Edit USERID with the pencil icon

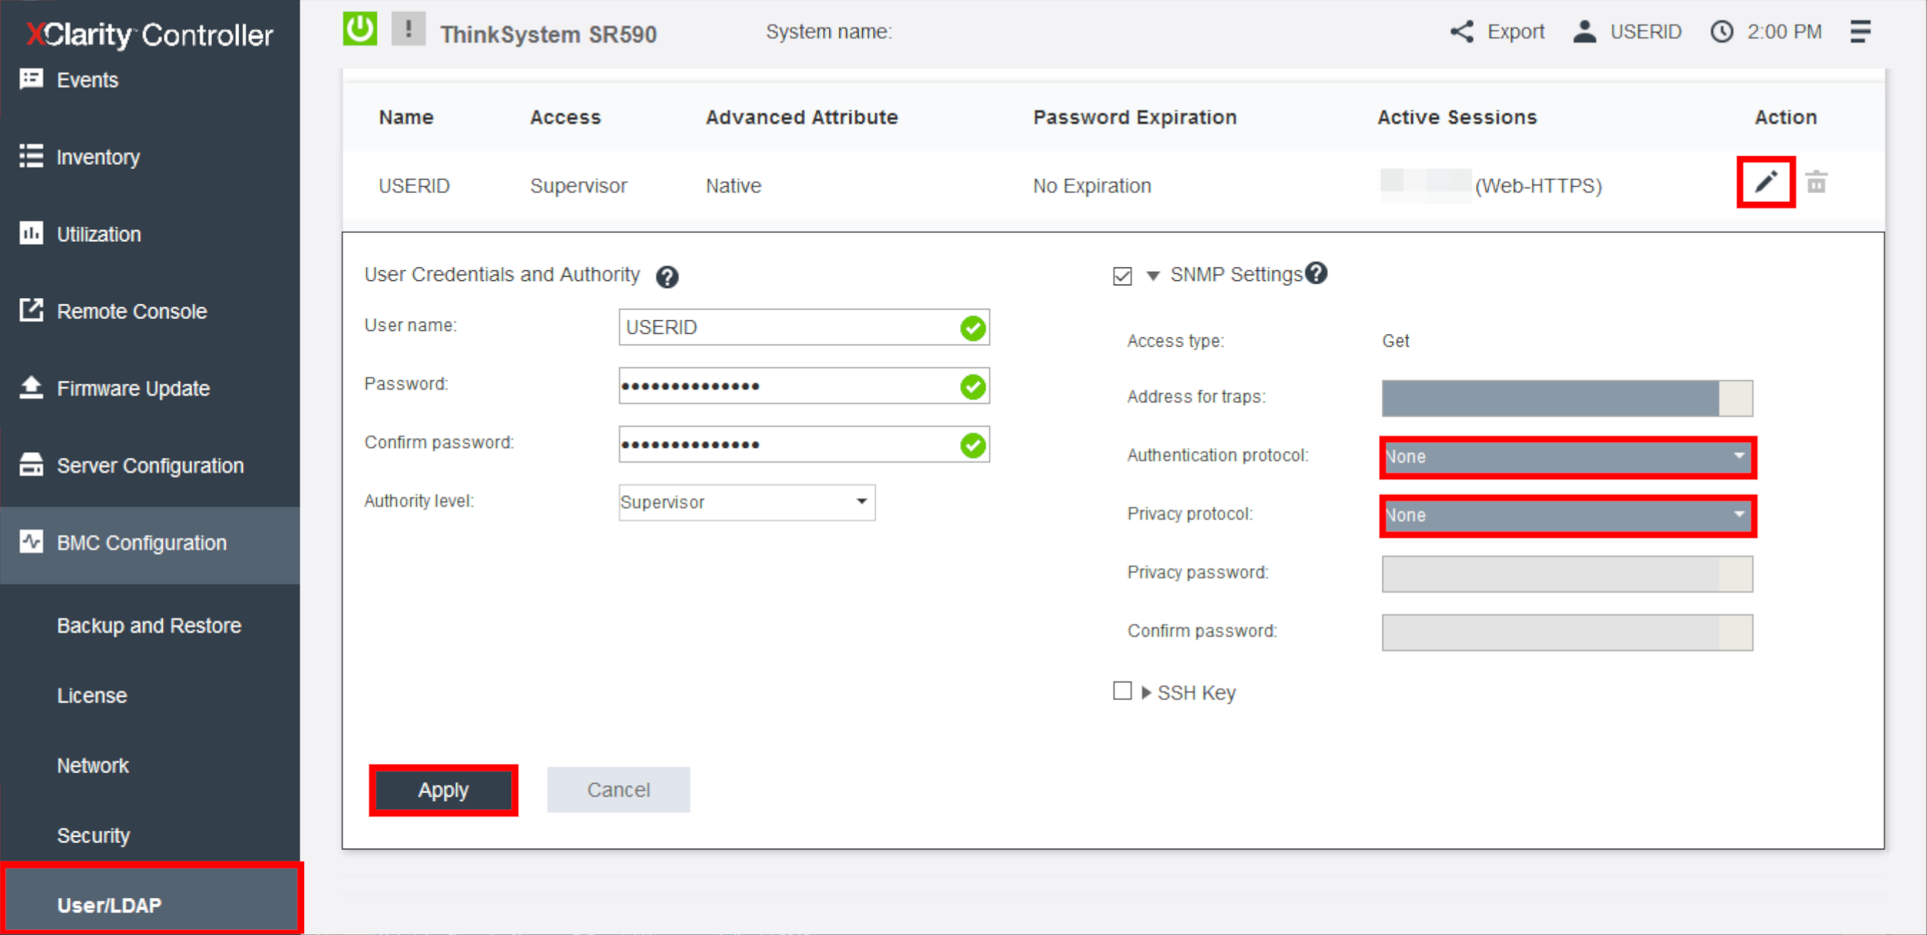coord(1766,181)
